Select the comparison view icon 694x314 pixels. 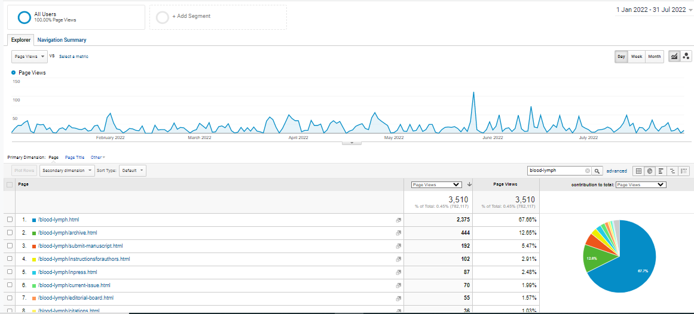click(672, 171)
